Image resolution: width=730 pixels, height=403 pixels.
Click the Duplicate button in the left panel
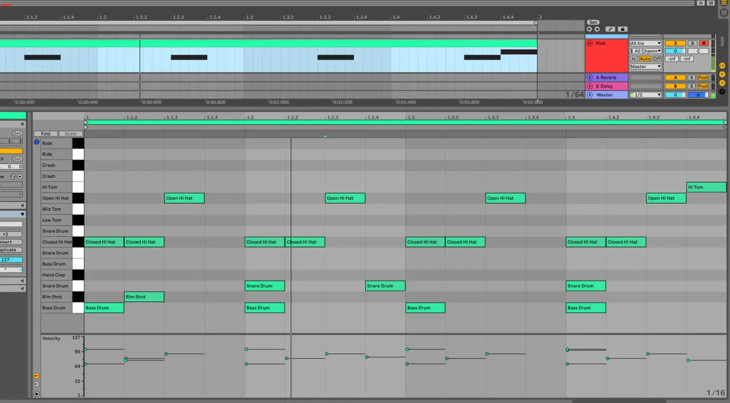(x=10, y=249)
